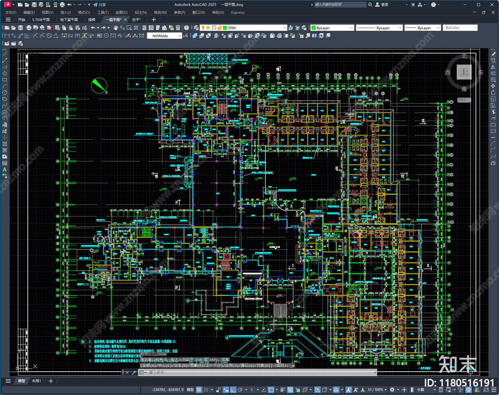Open the 绘图(D) menu
The image size is (499, 395).
point(122,12)
